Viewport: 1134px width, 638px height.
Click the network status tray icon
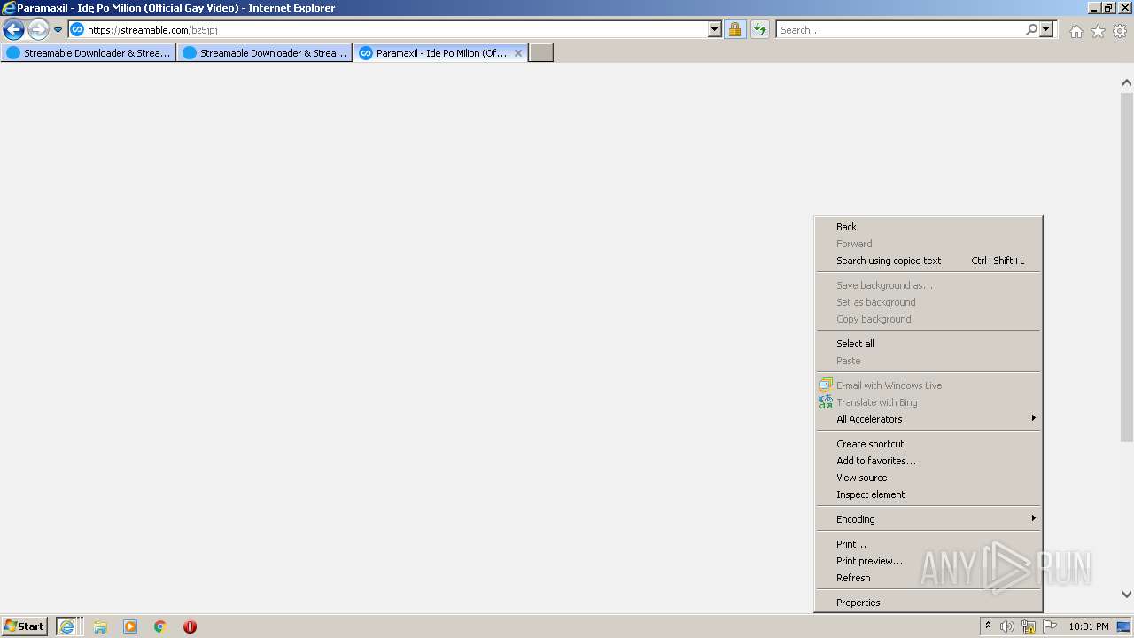point(1029,626)
